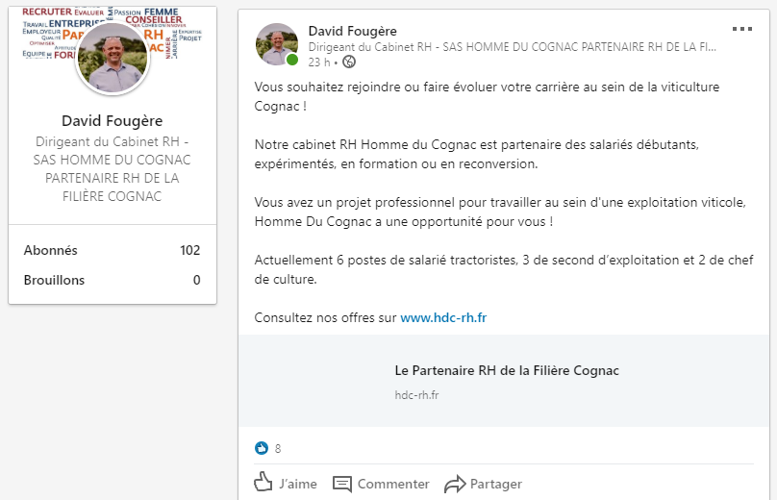Click the globe public visibility icon

point(349,62)
